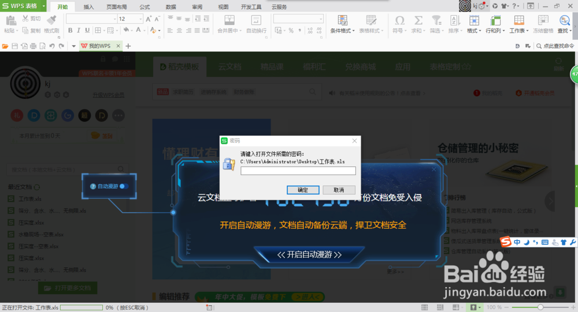
Task: Click the decrease font size A- icon
Action: click(x=157, y=19)
